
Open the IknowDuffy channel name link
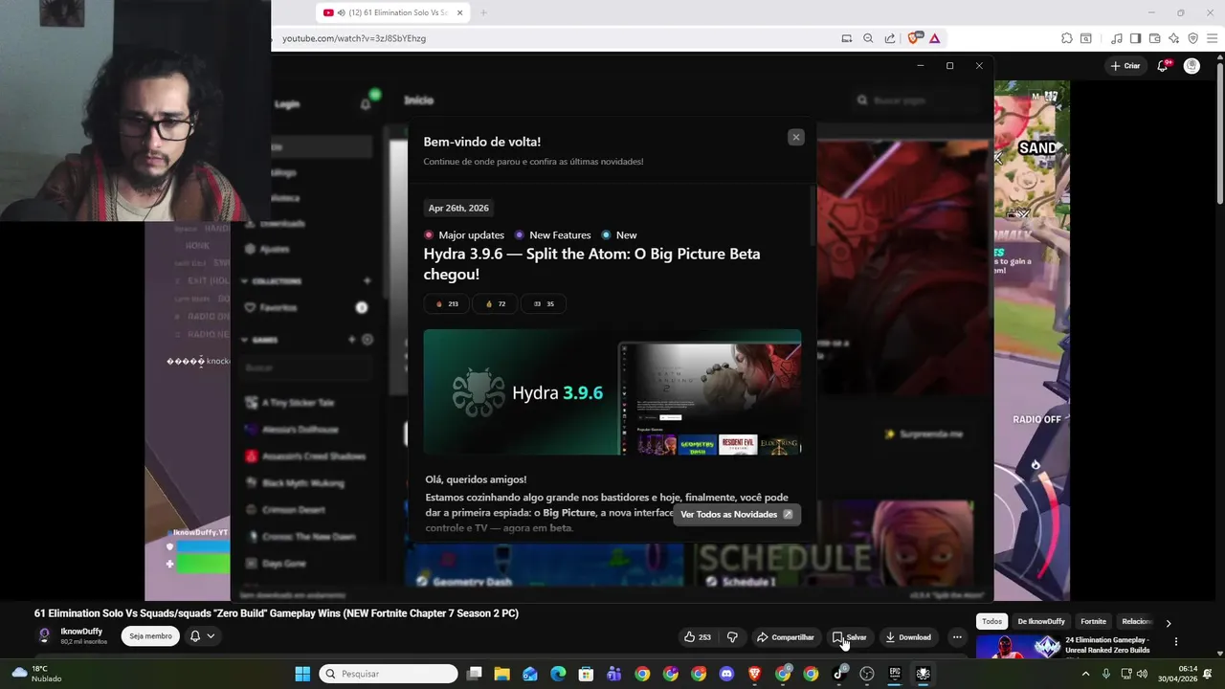pyautogui.click(x=81, y=632)
